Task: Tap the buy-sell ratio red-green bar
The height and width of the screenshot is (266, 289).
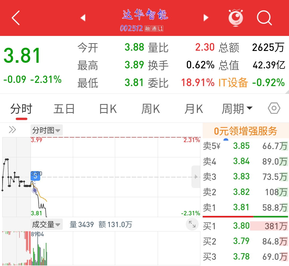Action: click(x=245, y=217)
